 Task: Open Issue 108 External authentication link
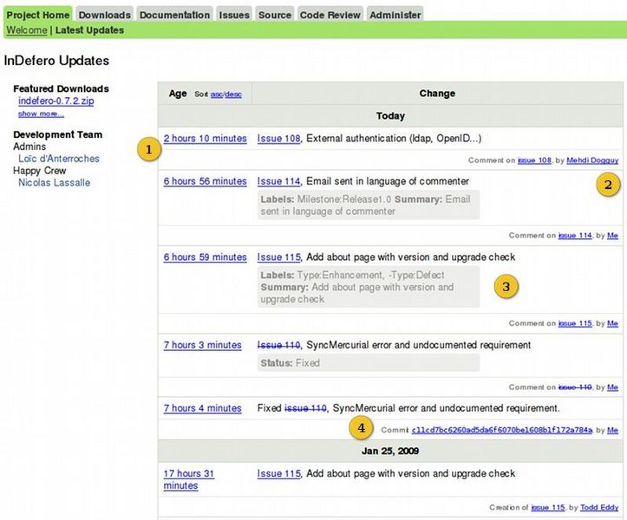(278, 139)
